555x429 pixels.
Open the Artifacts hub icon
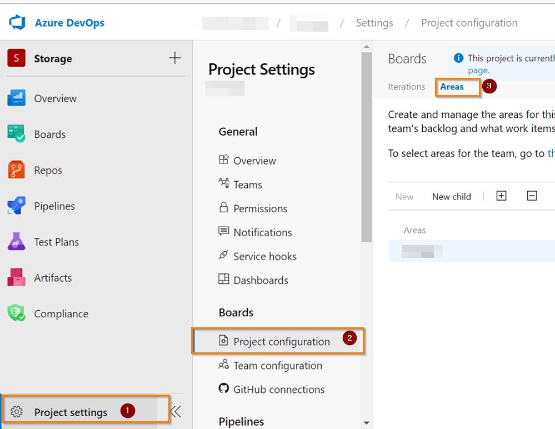[x=16, y=277]
